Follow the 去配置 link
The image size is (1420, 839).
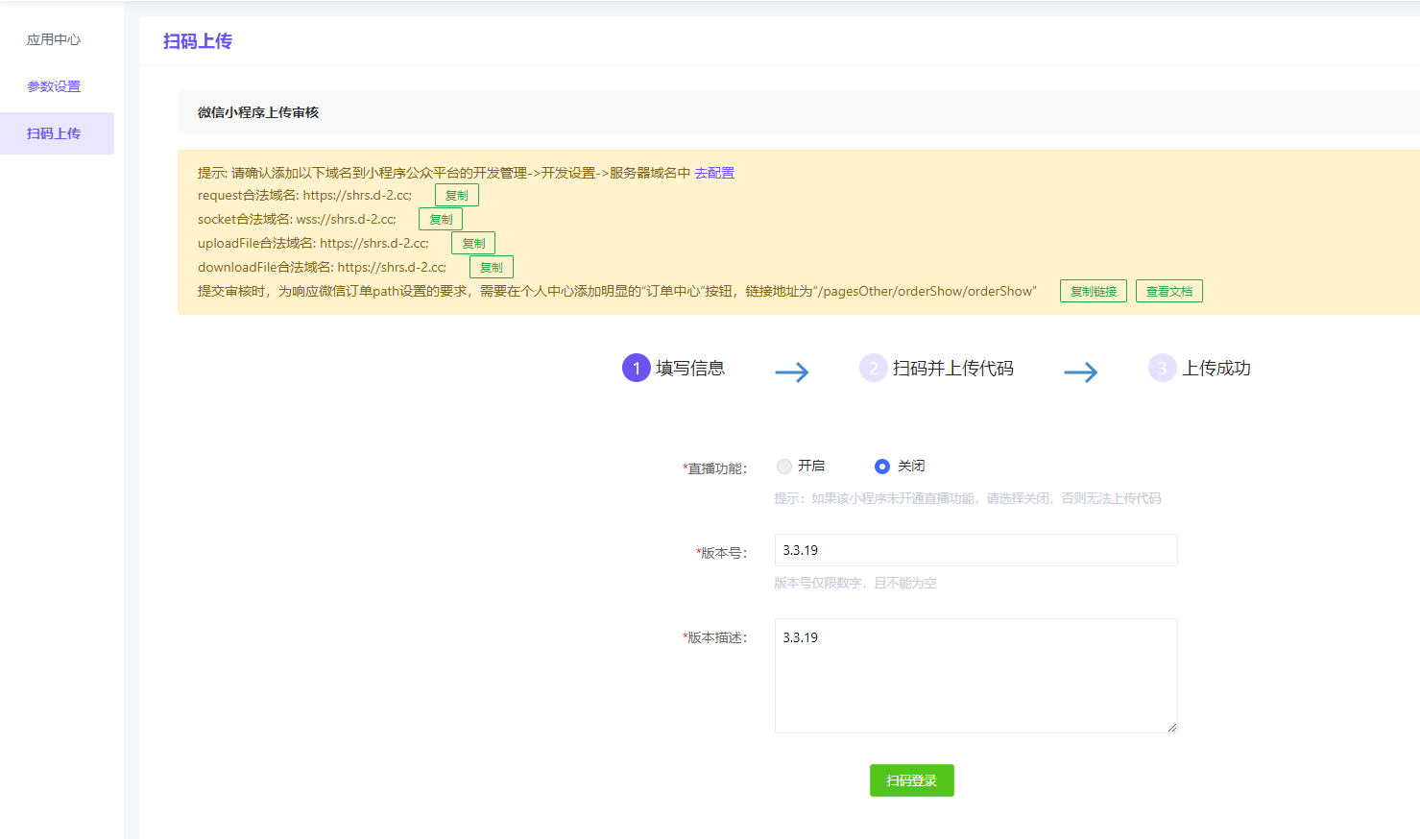[x=714, y=173]
